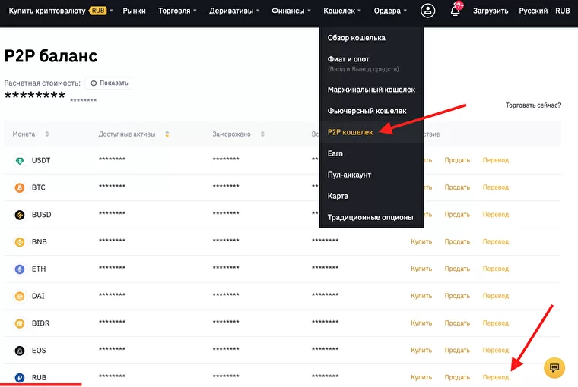Click Торговать сейчас? link
578x387 pixels.
533,105
